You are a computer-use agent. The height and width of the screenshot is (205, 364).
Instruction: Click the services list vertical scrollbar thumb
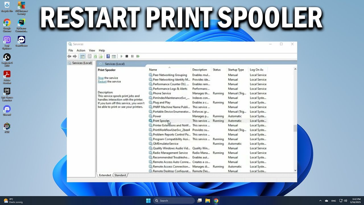click(295, 128)
